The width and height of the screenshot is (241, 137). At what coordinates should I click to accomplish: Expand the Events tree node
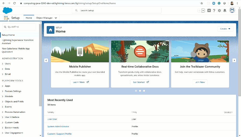[2, 107]
